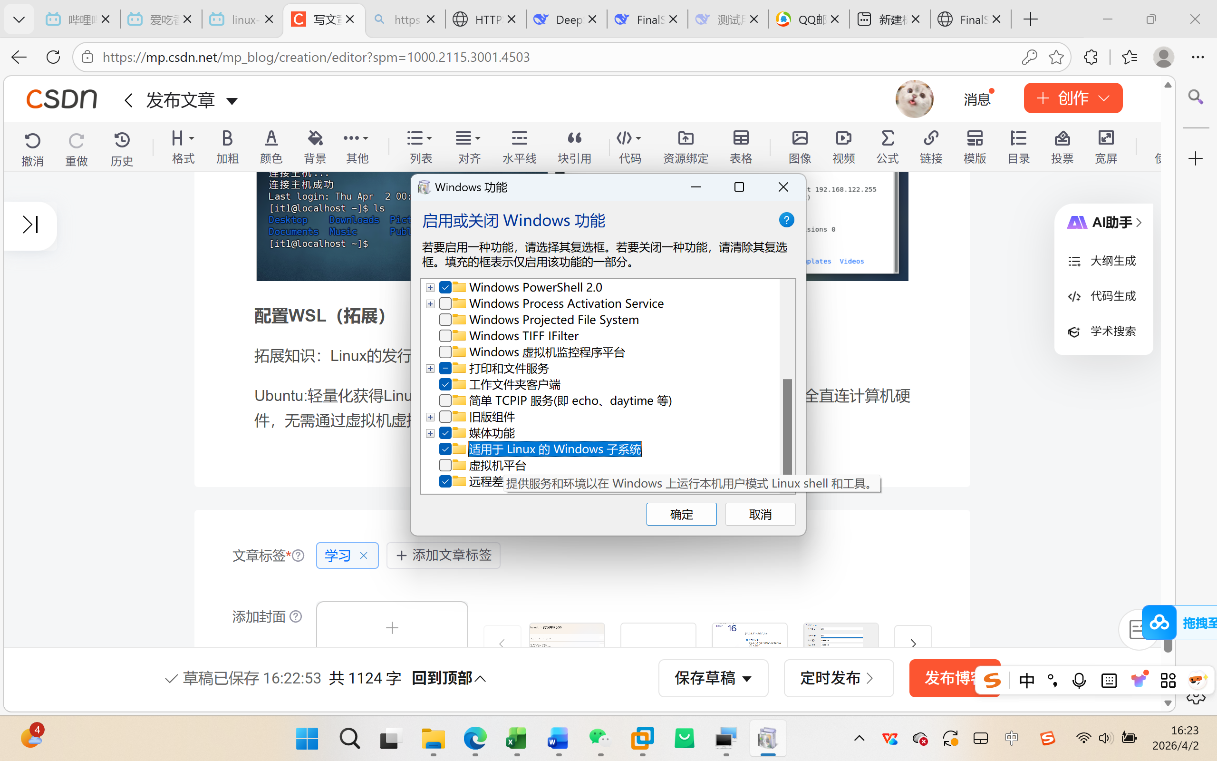
Task: Expand the 打印和文件服务 tree node
Action: tap(430, 369)
